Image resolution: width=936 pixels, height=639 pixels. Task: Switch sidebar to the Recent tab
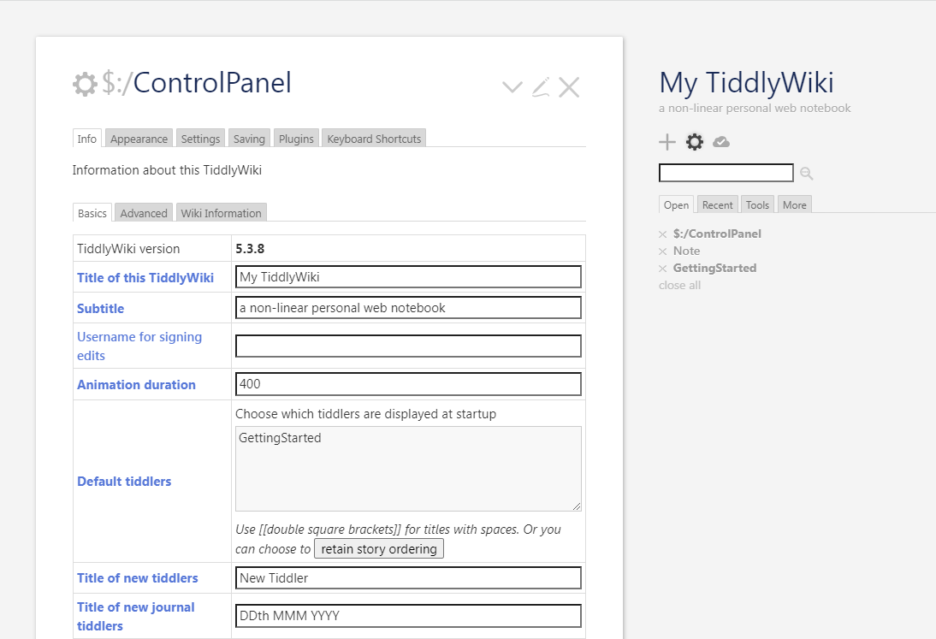pos(717,204)
